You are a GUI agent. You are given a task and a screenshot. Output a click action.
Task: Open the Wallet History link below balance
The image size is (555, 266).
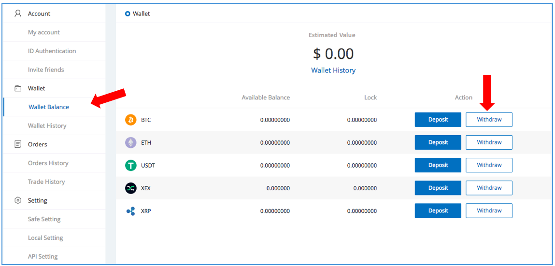click(333, 70)
